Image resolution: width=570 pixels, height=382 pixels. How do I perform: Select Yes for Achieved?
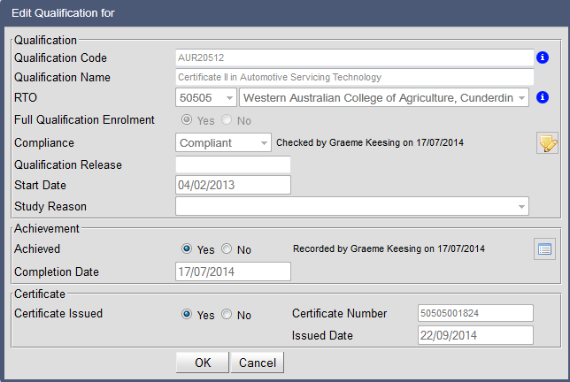click(187, 249)
